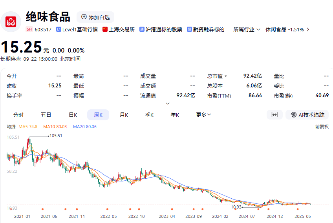Switch to the 季K chart tab

tap(149, 115)
